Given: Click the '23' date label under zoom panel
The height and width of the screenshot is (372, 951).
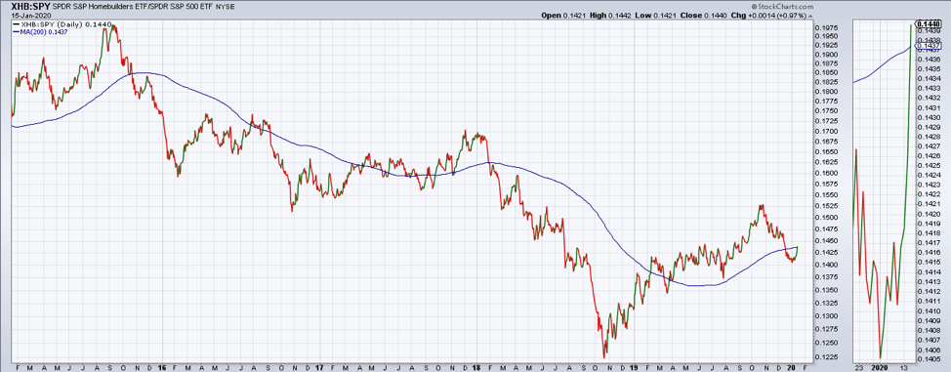Looking at the screenshot, I should 859,367.
